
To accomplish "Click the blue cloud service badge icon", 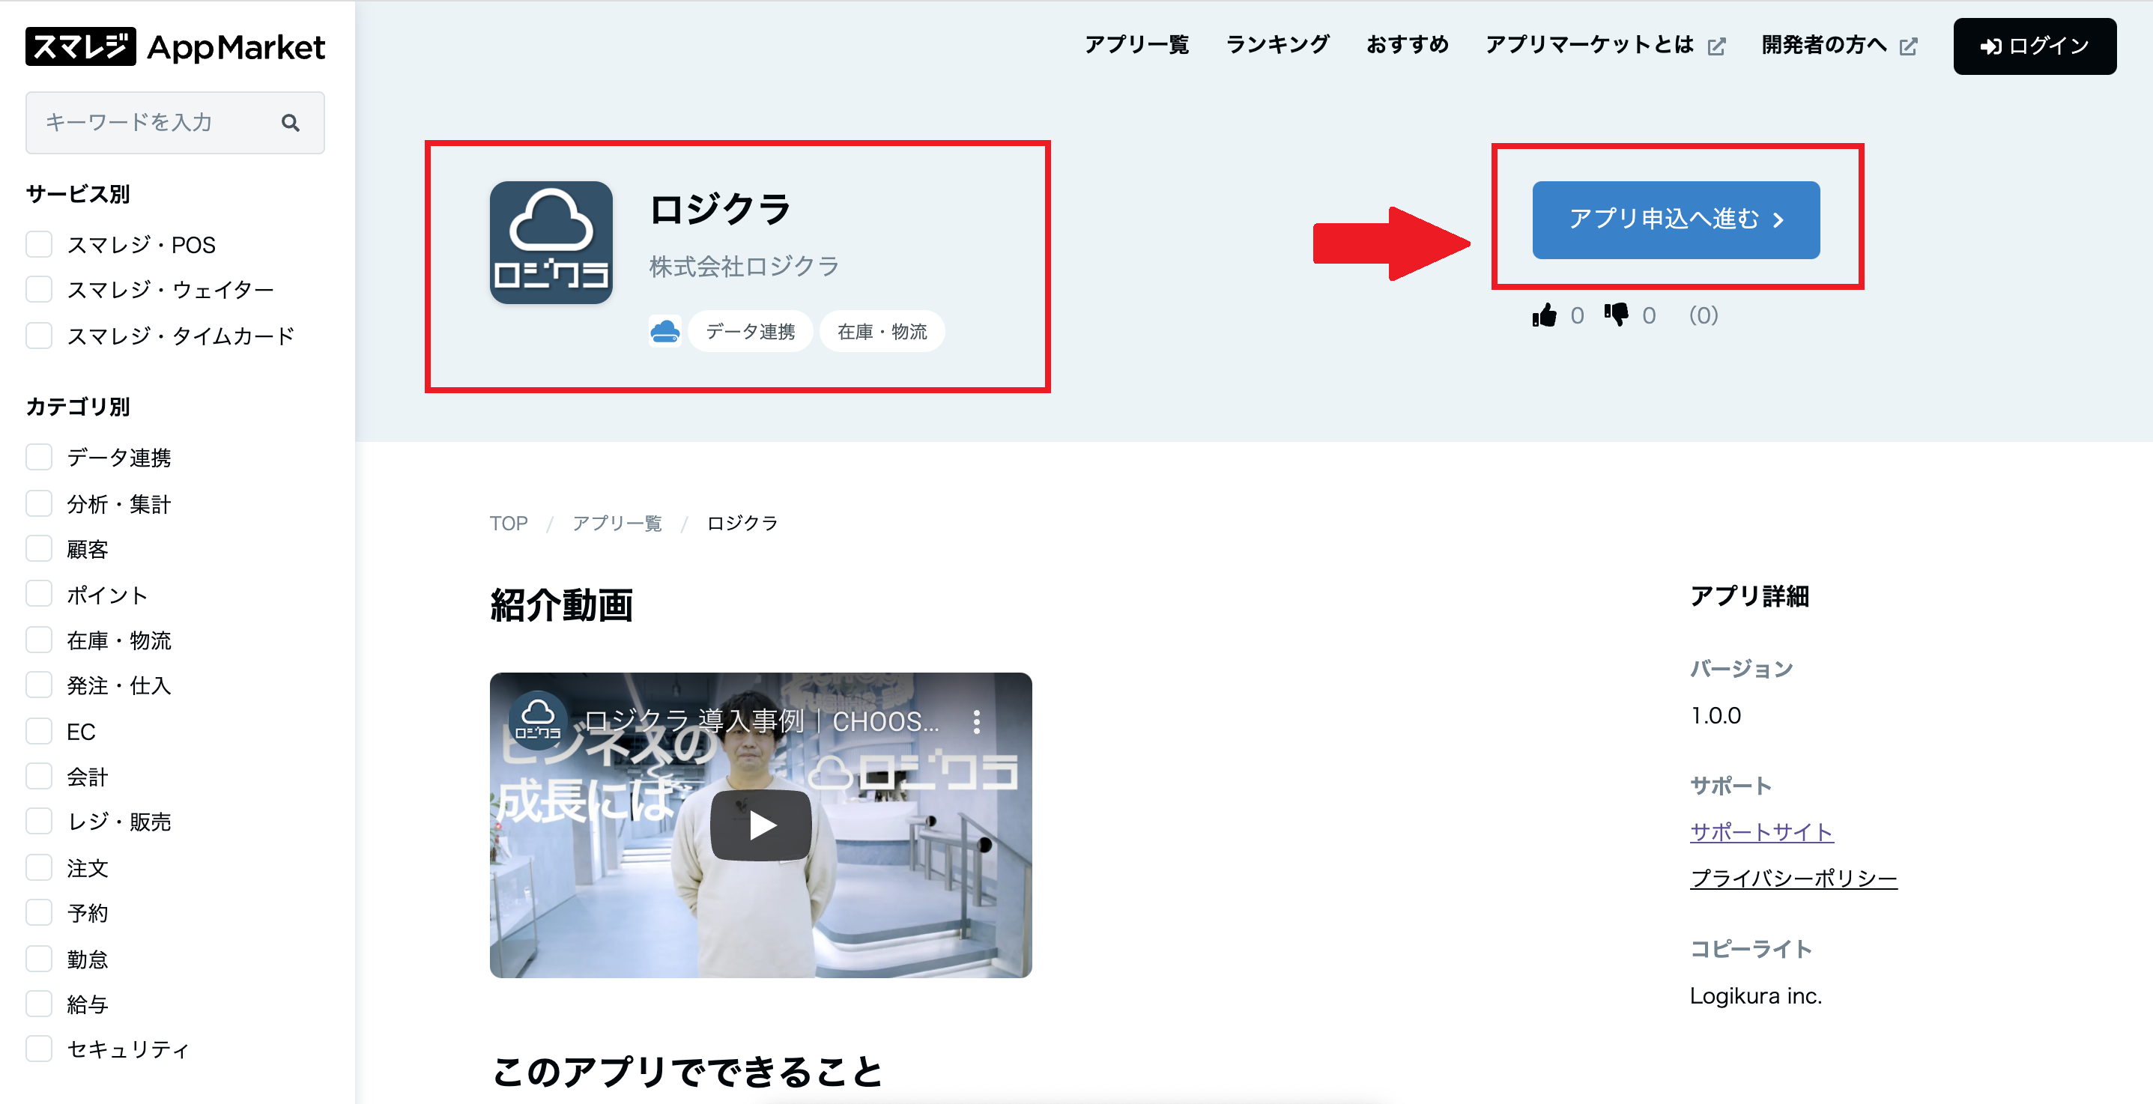I will (664, 332).
